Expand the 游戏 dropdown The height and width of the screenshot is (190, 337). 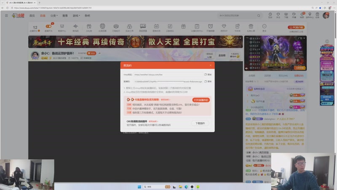[x=76, y=16]
